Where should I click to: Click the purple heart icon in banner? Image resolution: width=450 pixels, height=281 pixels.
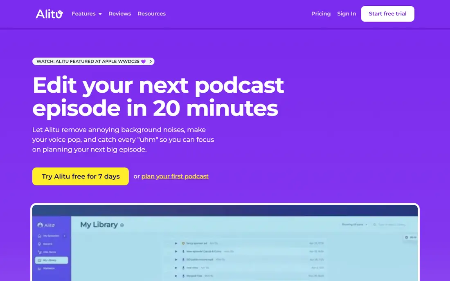144,61
